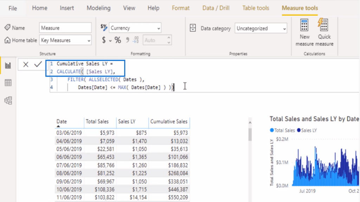This screenshot has width=360, height=202.
Task: Commit the formula with the checkmark icon
Action: (x=38, y=65)
